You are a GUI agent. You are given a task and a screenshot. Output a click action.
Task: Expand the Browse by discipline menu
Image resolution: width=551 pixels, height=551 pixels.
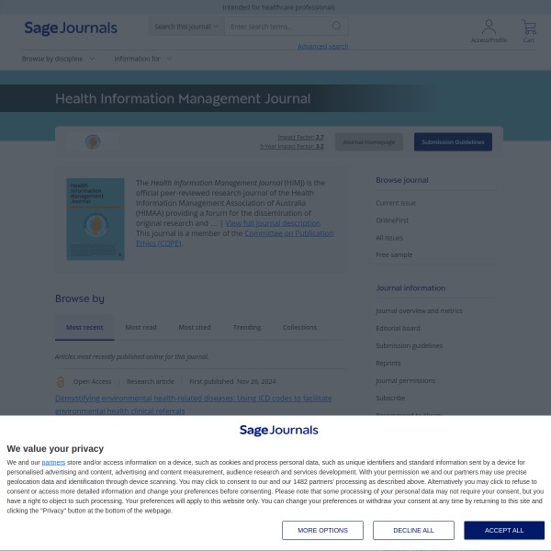pyautogui.click(x=58, y=59)
